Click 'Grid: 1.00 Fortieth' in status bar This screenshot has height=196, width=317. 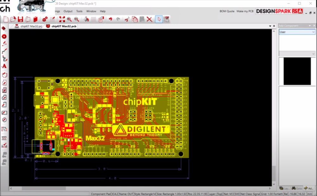pyautogui.click(x=272, y=194)
